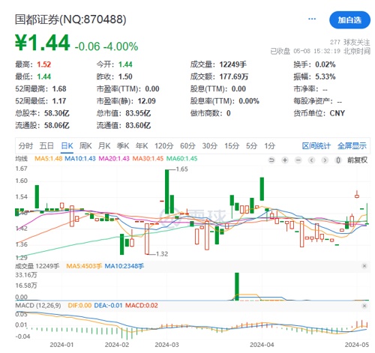This screenshot has height=353, width=375.
Task: Click the 277 球友关注 follower count
Action: point(350,42)
